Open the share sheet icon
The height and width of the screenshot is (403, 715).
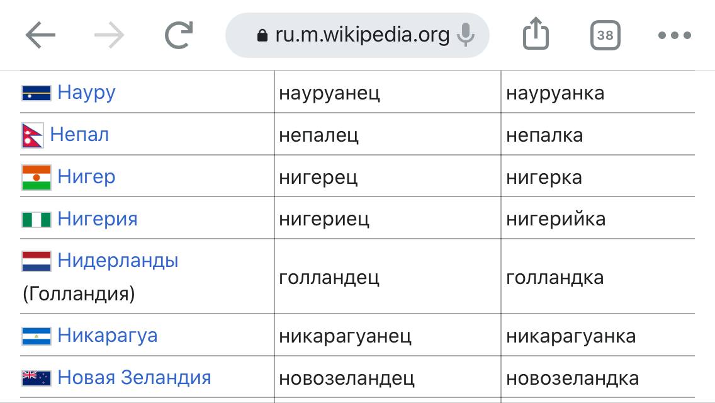pyautogui.click(x=536, y=33)
